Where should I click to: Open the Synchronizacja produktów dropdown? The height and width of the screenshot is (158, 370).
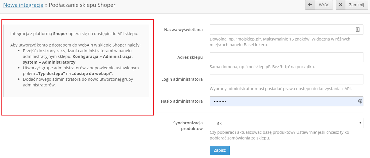[x=286, y=123]
